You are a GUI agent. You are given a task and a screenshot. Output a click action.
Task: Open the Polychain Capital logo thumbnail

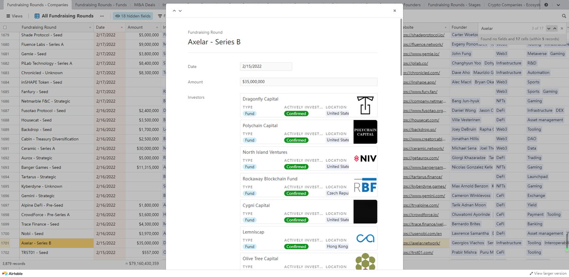coord(366,132)
